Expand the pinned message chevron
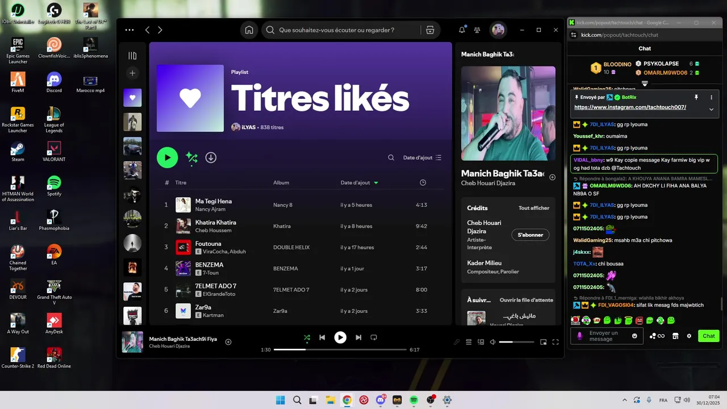 pos(711,109)
